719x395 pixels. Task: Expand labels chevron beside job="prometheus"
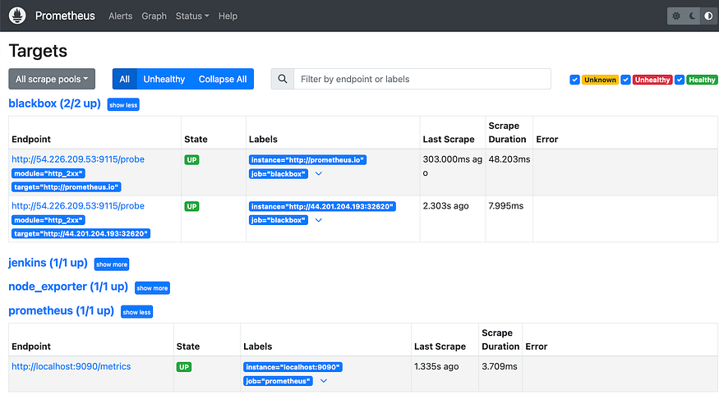pos(324,381)
